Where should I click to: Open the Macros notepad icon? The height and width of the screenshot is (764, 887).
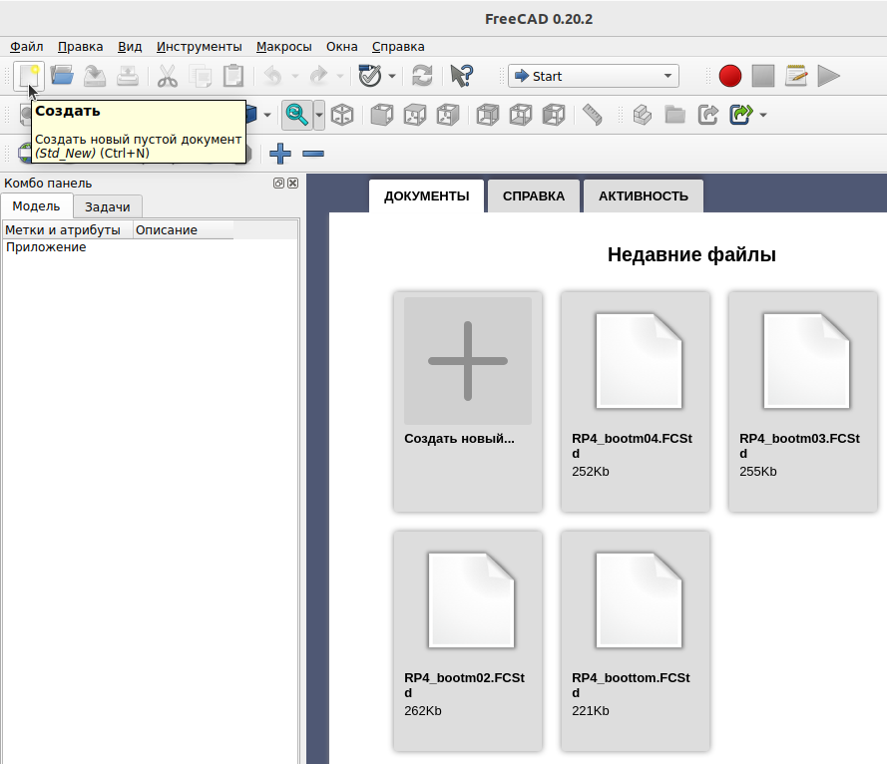pyautogui.click(x=796, y=76)
